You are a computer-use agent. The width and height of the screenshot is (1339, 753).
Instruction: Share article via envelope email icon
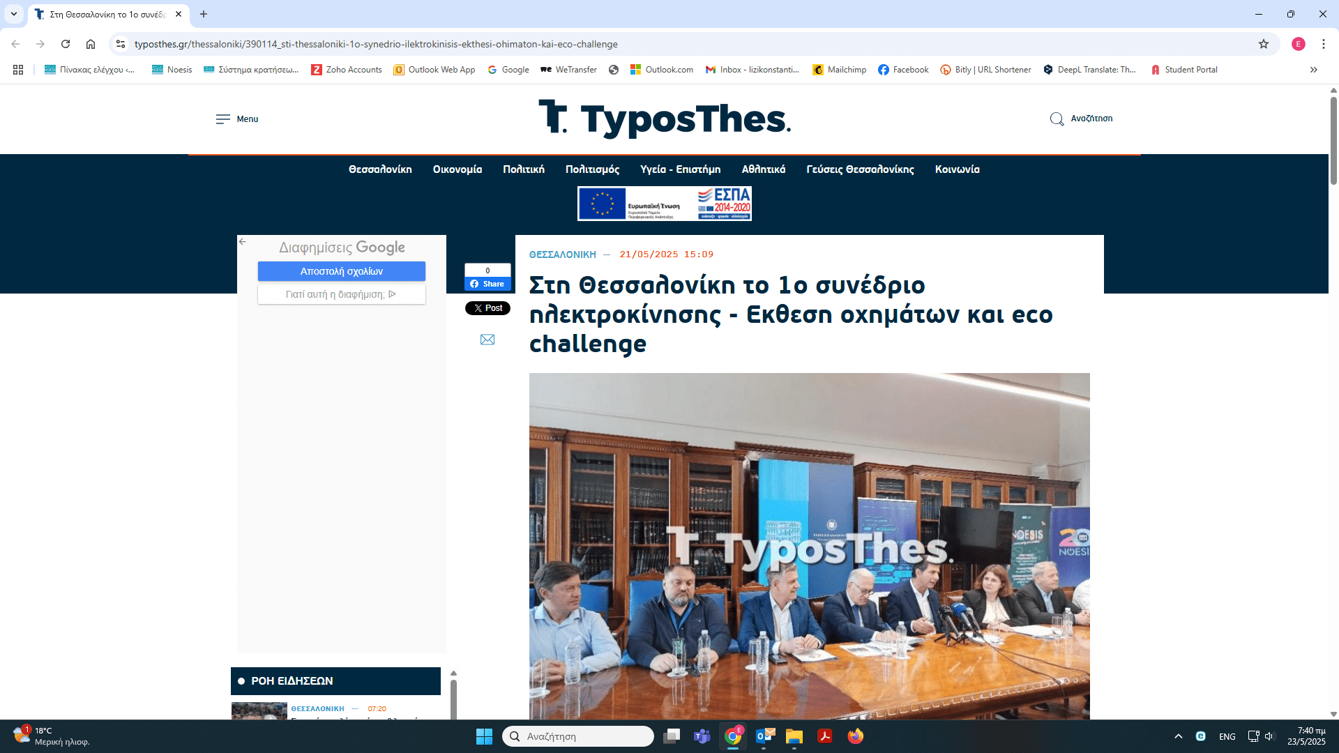487,340
